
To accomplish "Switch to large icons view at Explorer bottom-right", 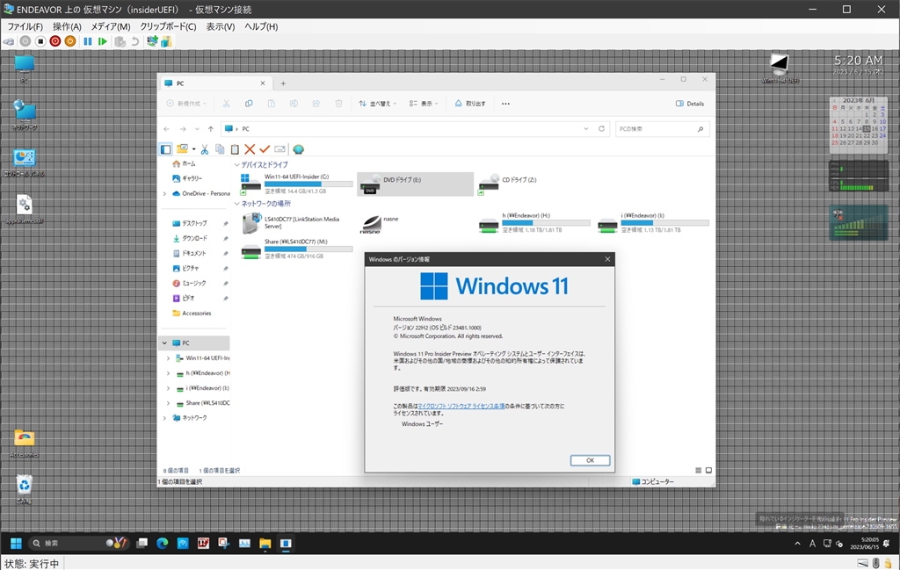I will [709, 470].
